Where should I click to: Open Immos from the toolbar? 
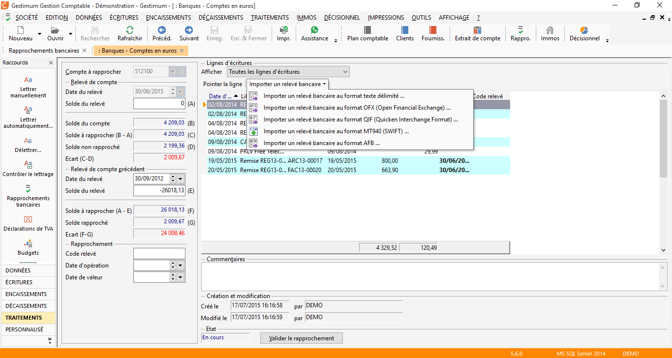click(x=550, y=33)
